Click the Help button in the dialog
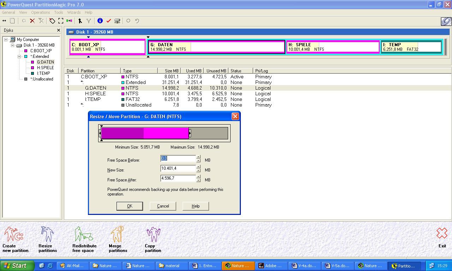The image size is (452, 271). point(196,206)
